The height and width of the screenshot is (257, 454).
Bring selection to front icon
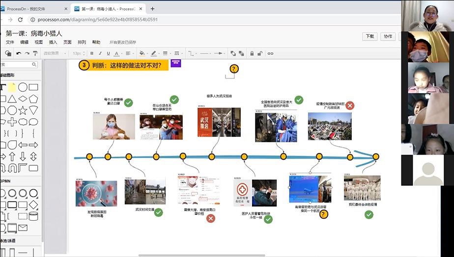point(233,53)
